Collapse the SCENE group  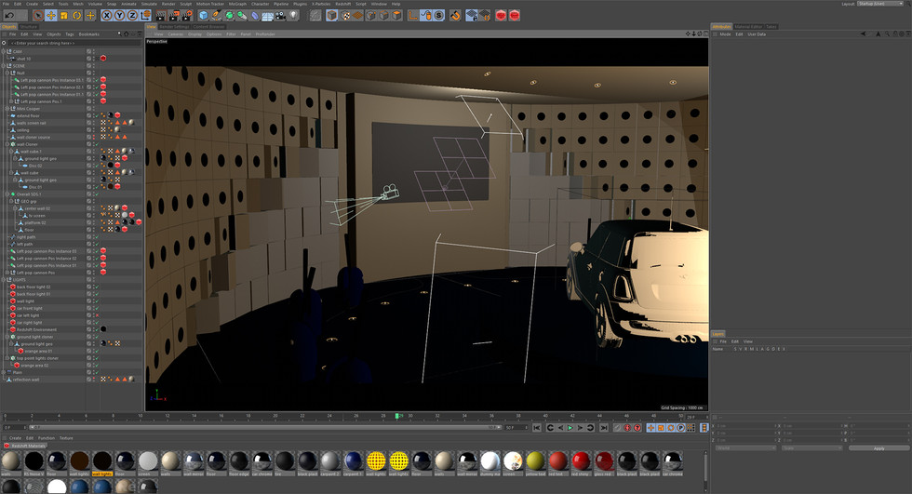point(4,66)
